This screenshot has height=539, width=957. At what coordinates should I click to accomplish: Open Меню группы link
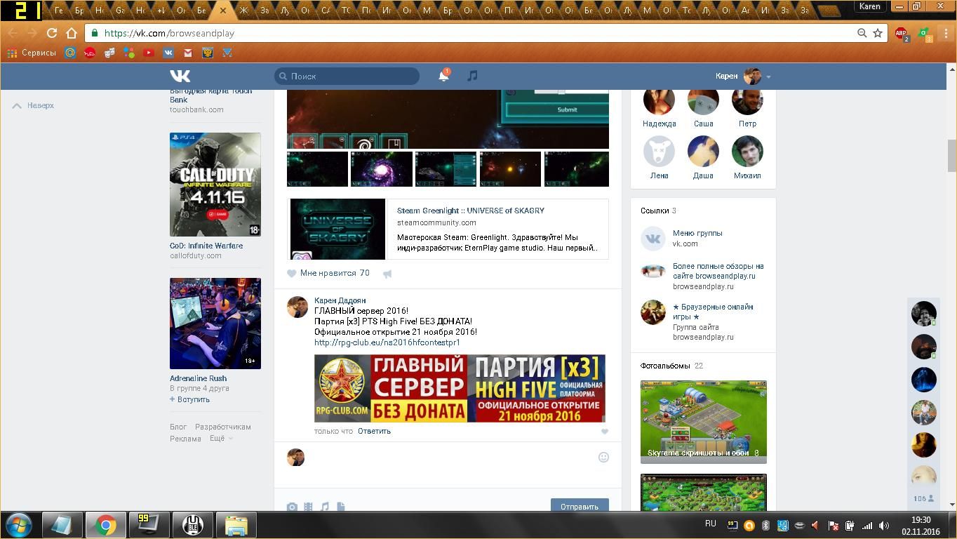(697, 233)
